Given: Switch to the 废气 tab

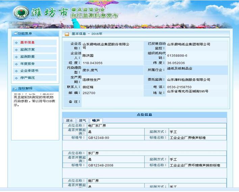Looking at the screenshot, I should click(82, 120).
